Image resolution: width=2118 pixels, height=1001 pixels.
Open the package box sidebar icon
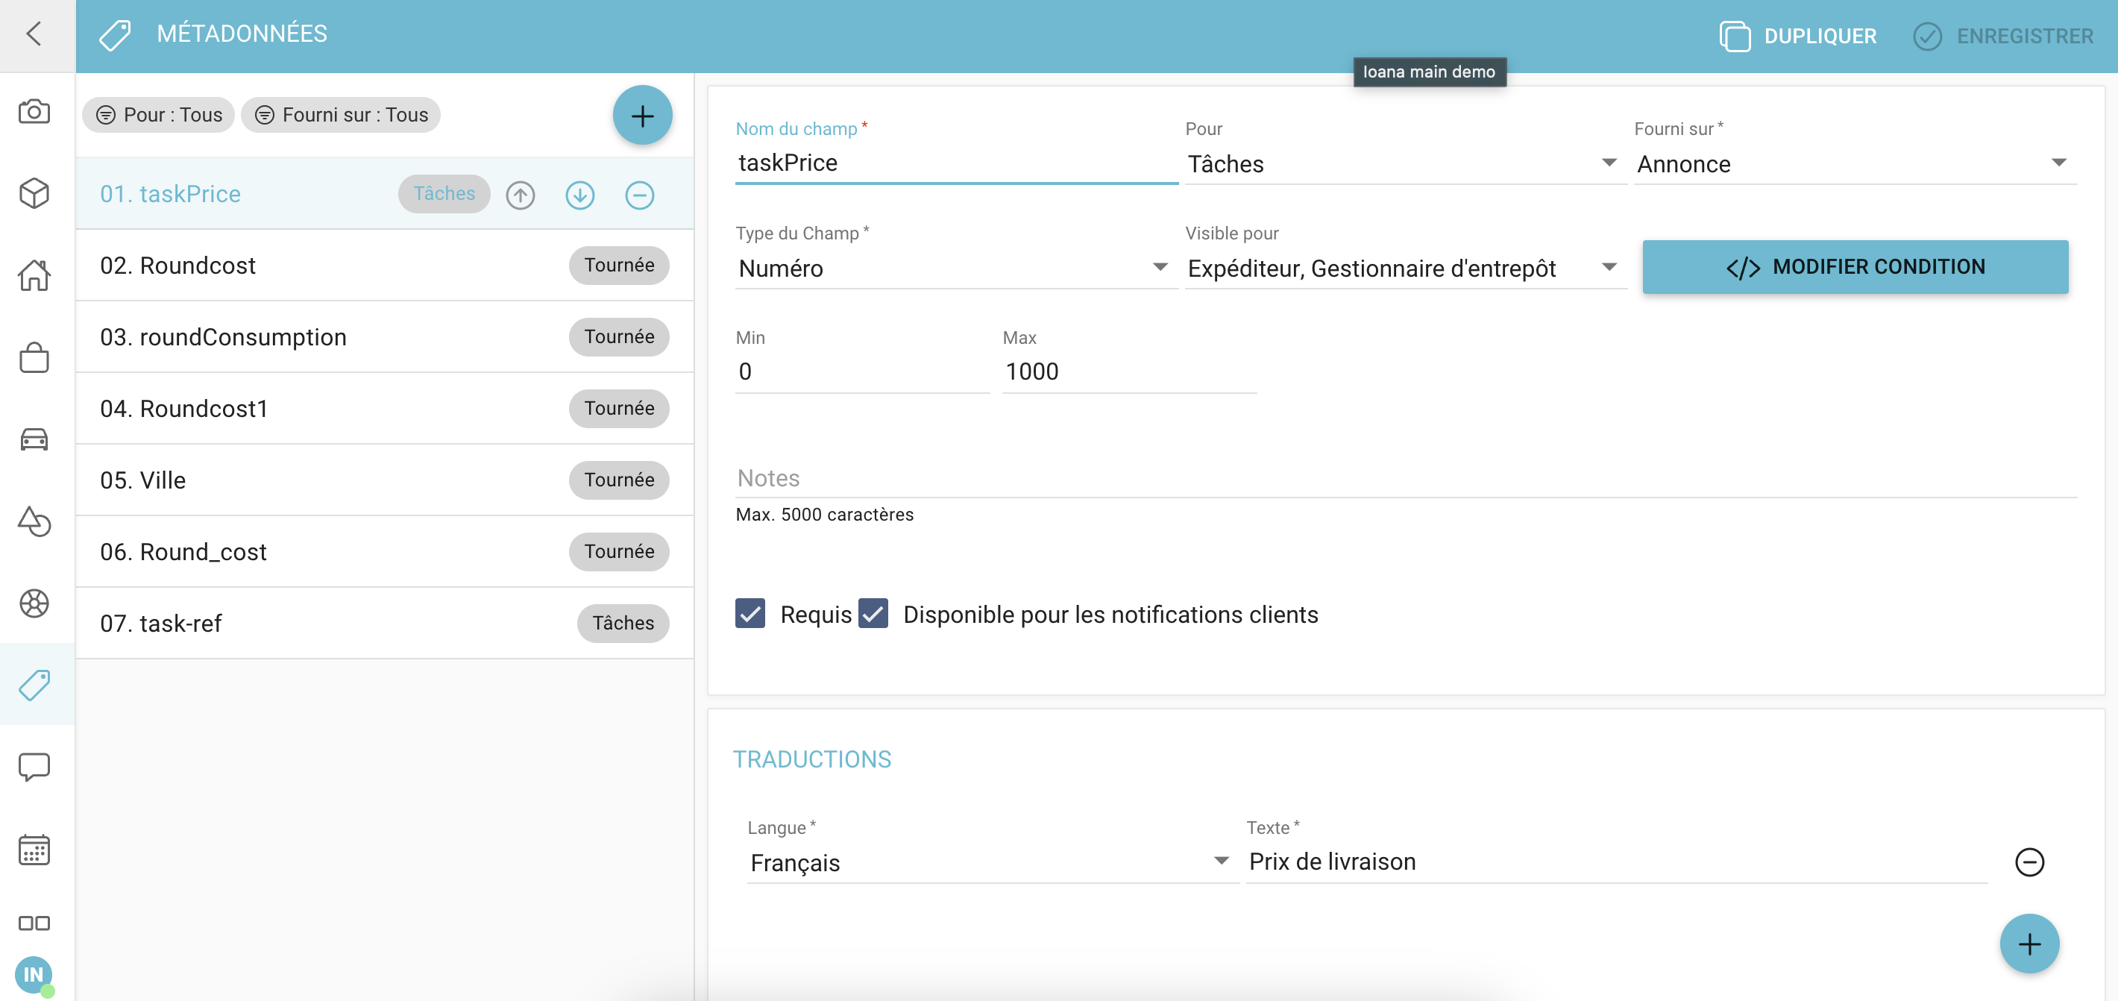click(x=34, y=193)
